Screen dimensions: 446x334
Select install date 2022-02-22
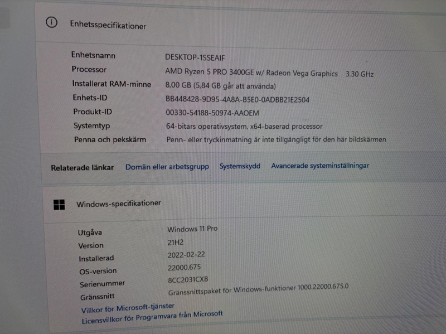point(186,255)
